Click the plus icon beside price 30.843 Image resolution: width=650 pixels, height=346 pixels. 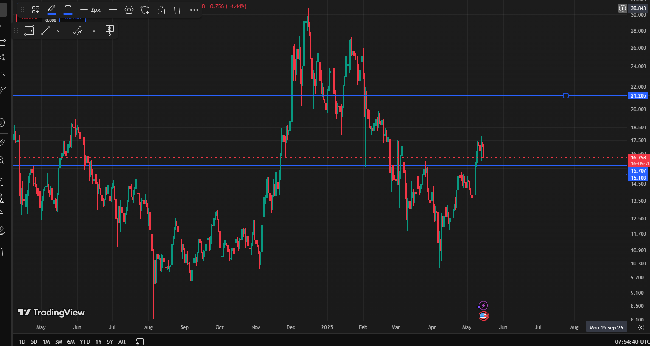click(622, 8)
